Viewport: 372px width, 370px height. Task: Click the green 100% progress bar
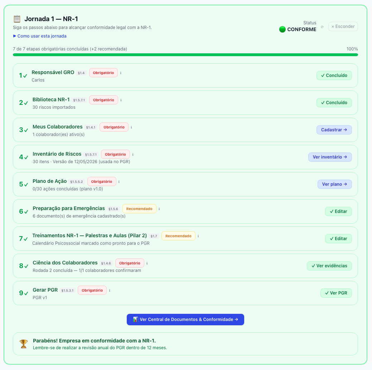click(x=185, y=55)
